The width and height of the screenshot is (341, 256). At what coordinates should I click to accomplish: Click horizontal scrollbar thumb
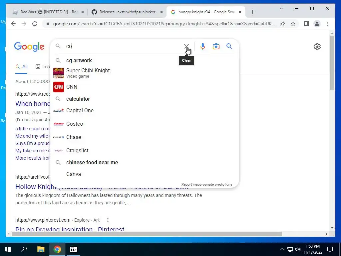tap(147, 234)
